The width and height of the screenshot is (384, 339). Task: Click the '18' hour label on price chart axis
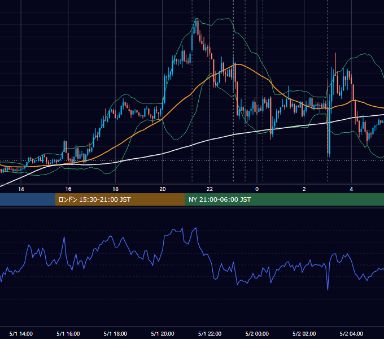115,189
